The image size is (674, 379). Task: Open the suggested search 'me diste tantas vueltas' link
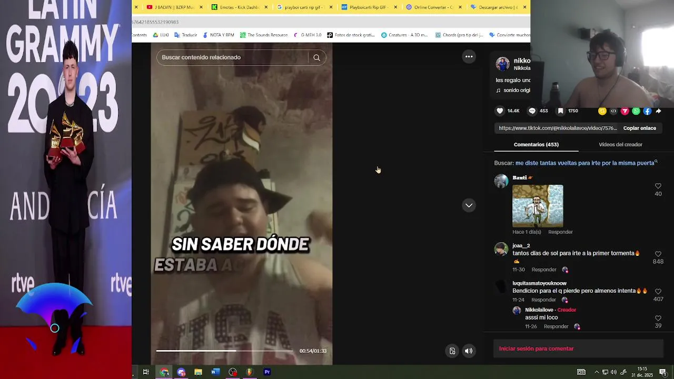pos(586,163)
